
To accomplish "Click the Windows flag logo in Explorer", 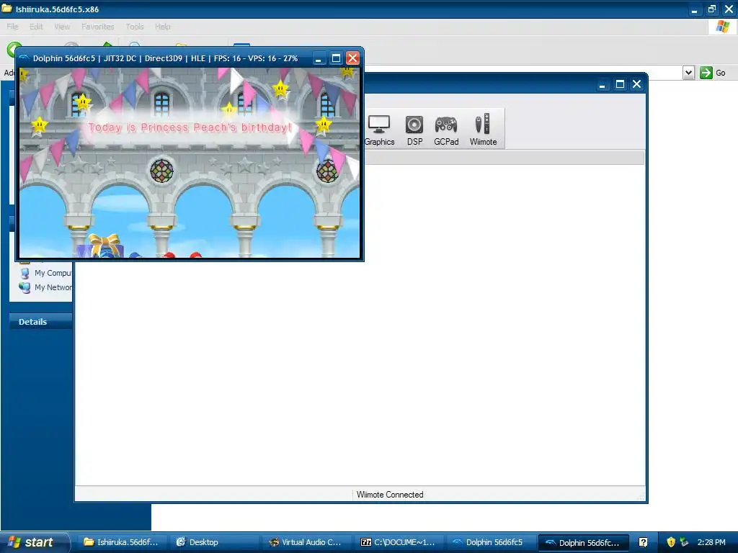I will pyautogui.click(x=722, y=27).
